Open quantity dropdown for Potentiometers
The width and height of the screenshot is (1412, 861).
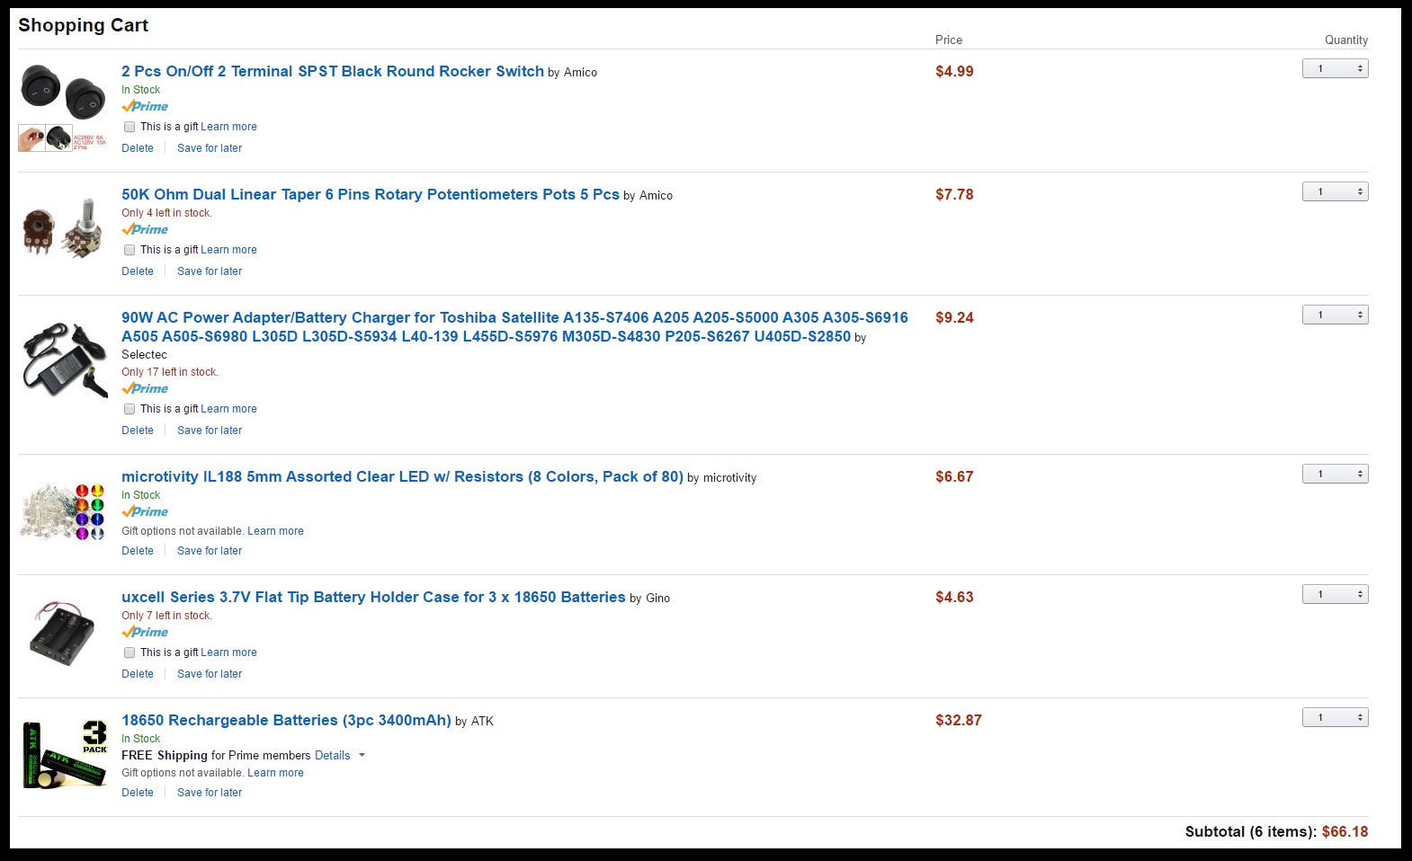(x=1335, y=191)
